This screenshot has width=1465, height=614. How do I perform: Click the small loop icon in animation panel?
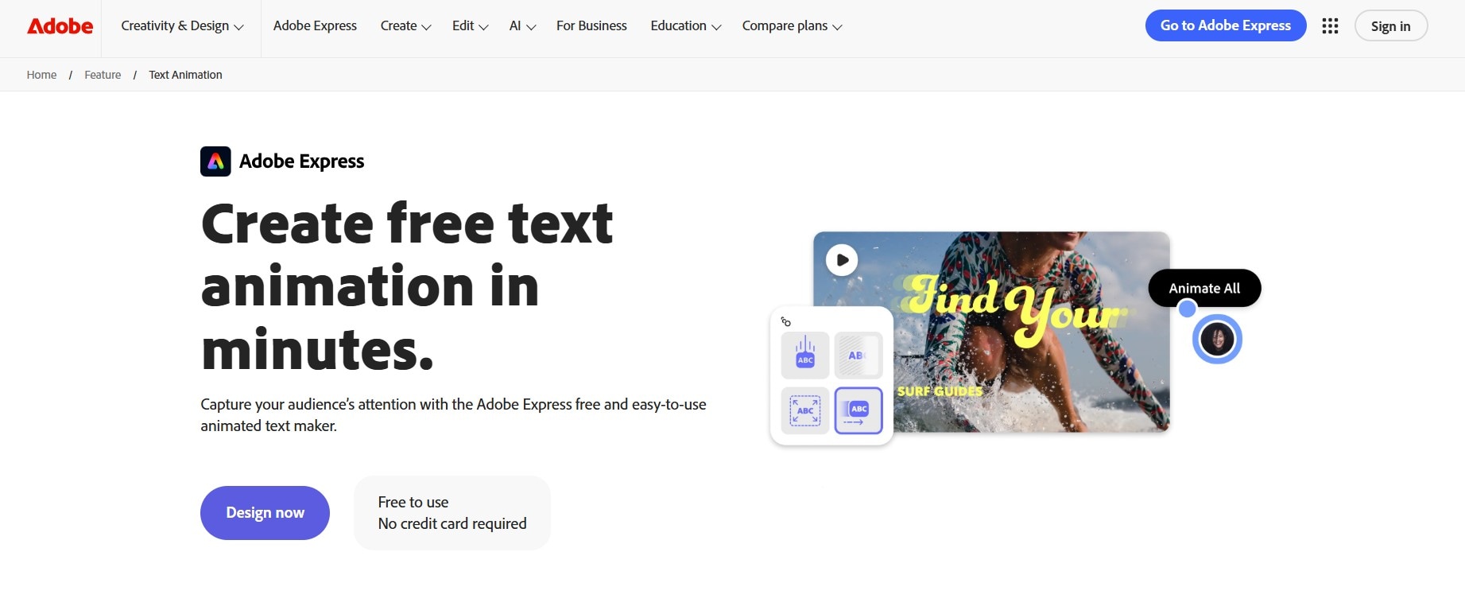[785, 321]
